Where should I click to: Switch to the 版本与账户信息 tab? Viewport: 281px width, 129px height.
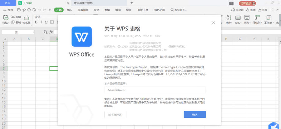click(x=99, y=3)
